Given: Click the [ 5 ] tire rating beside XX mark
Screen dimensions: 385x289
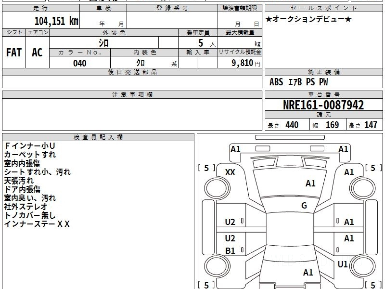Looking at the screenshot, I should [206, 168].
